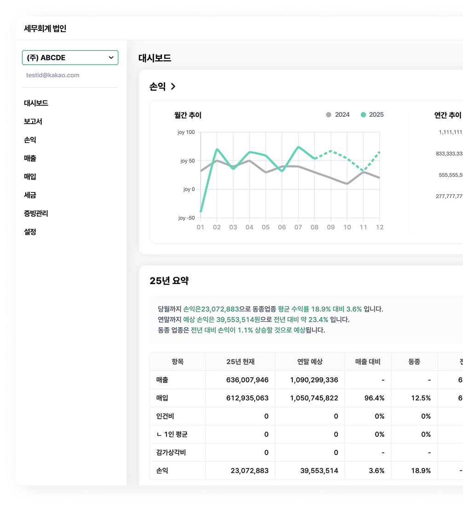463x507 pixels.
Task: Click the 연말 예상 column header
Action: click(x=310, y=362)
